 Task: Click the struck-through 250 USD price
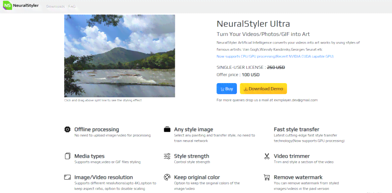(x=276, y=67)
